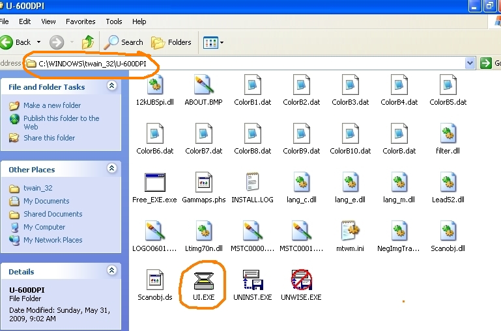
Task: Toggle the Folders pane
Action: (x=171, y=42)
